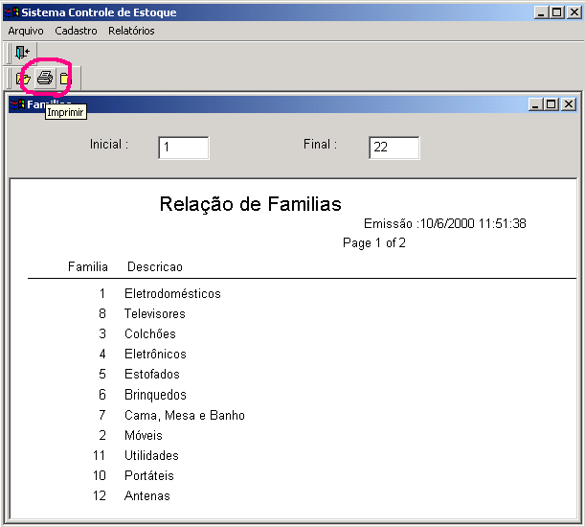The height and width of the screenshot is (527, 585).
Task: Maximize the main application window
Action: [557, 12]
